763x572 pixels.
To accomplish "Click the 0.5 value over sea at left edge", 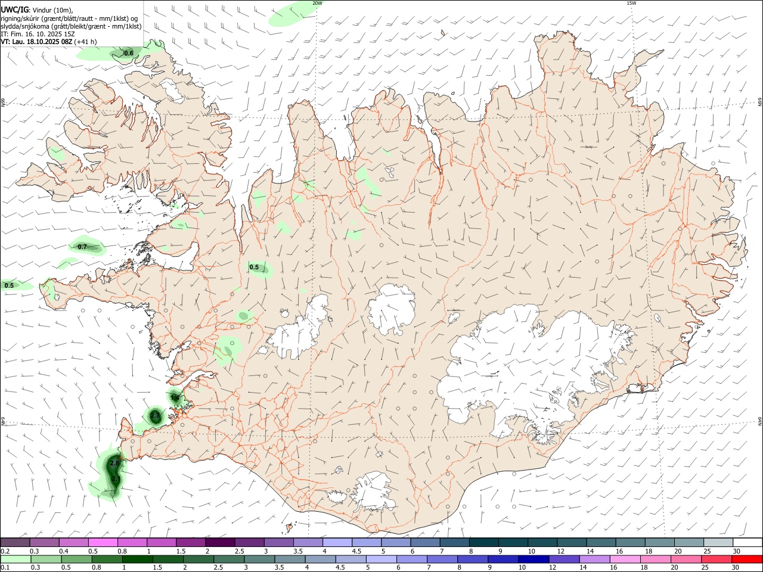I will (9, 285).
